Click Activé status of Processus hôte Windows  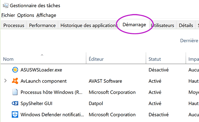pyautogui.click(x=155, y=92)
